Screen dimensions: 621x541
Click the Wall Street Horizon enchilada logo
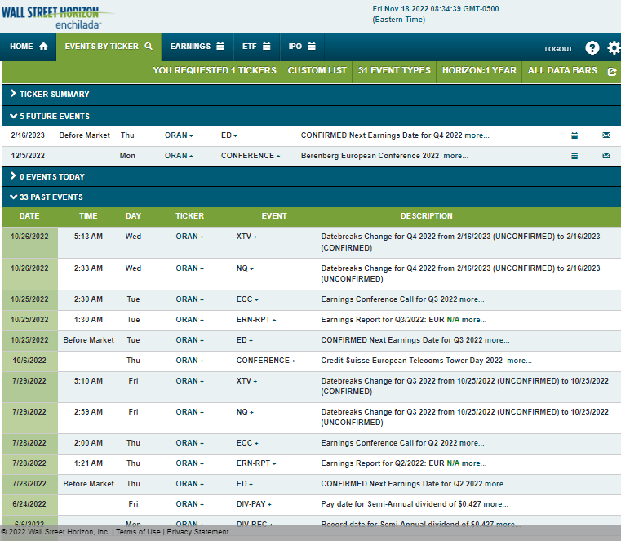[57, 16]
